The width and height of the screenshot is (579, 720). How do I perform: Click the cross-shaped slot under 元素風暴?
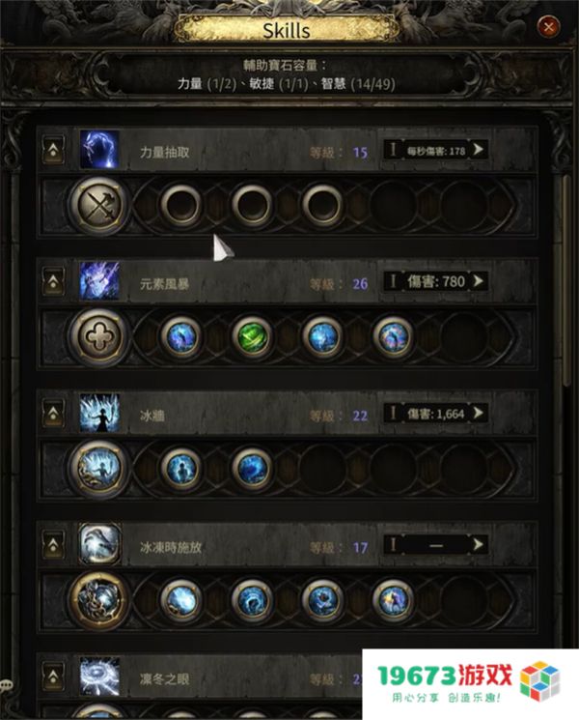99,337
